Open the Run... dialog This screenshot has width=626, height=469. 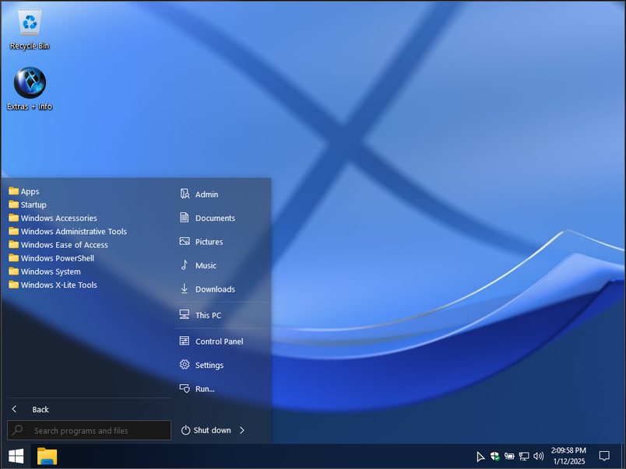pos(197,389)
